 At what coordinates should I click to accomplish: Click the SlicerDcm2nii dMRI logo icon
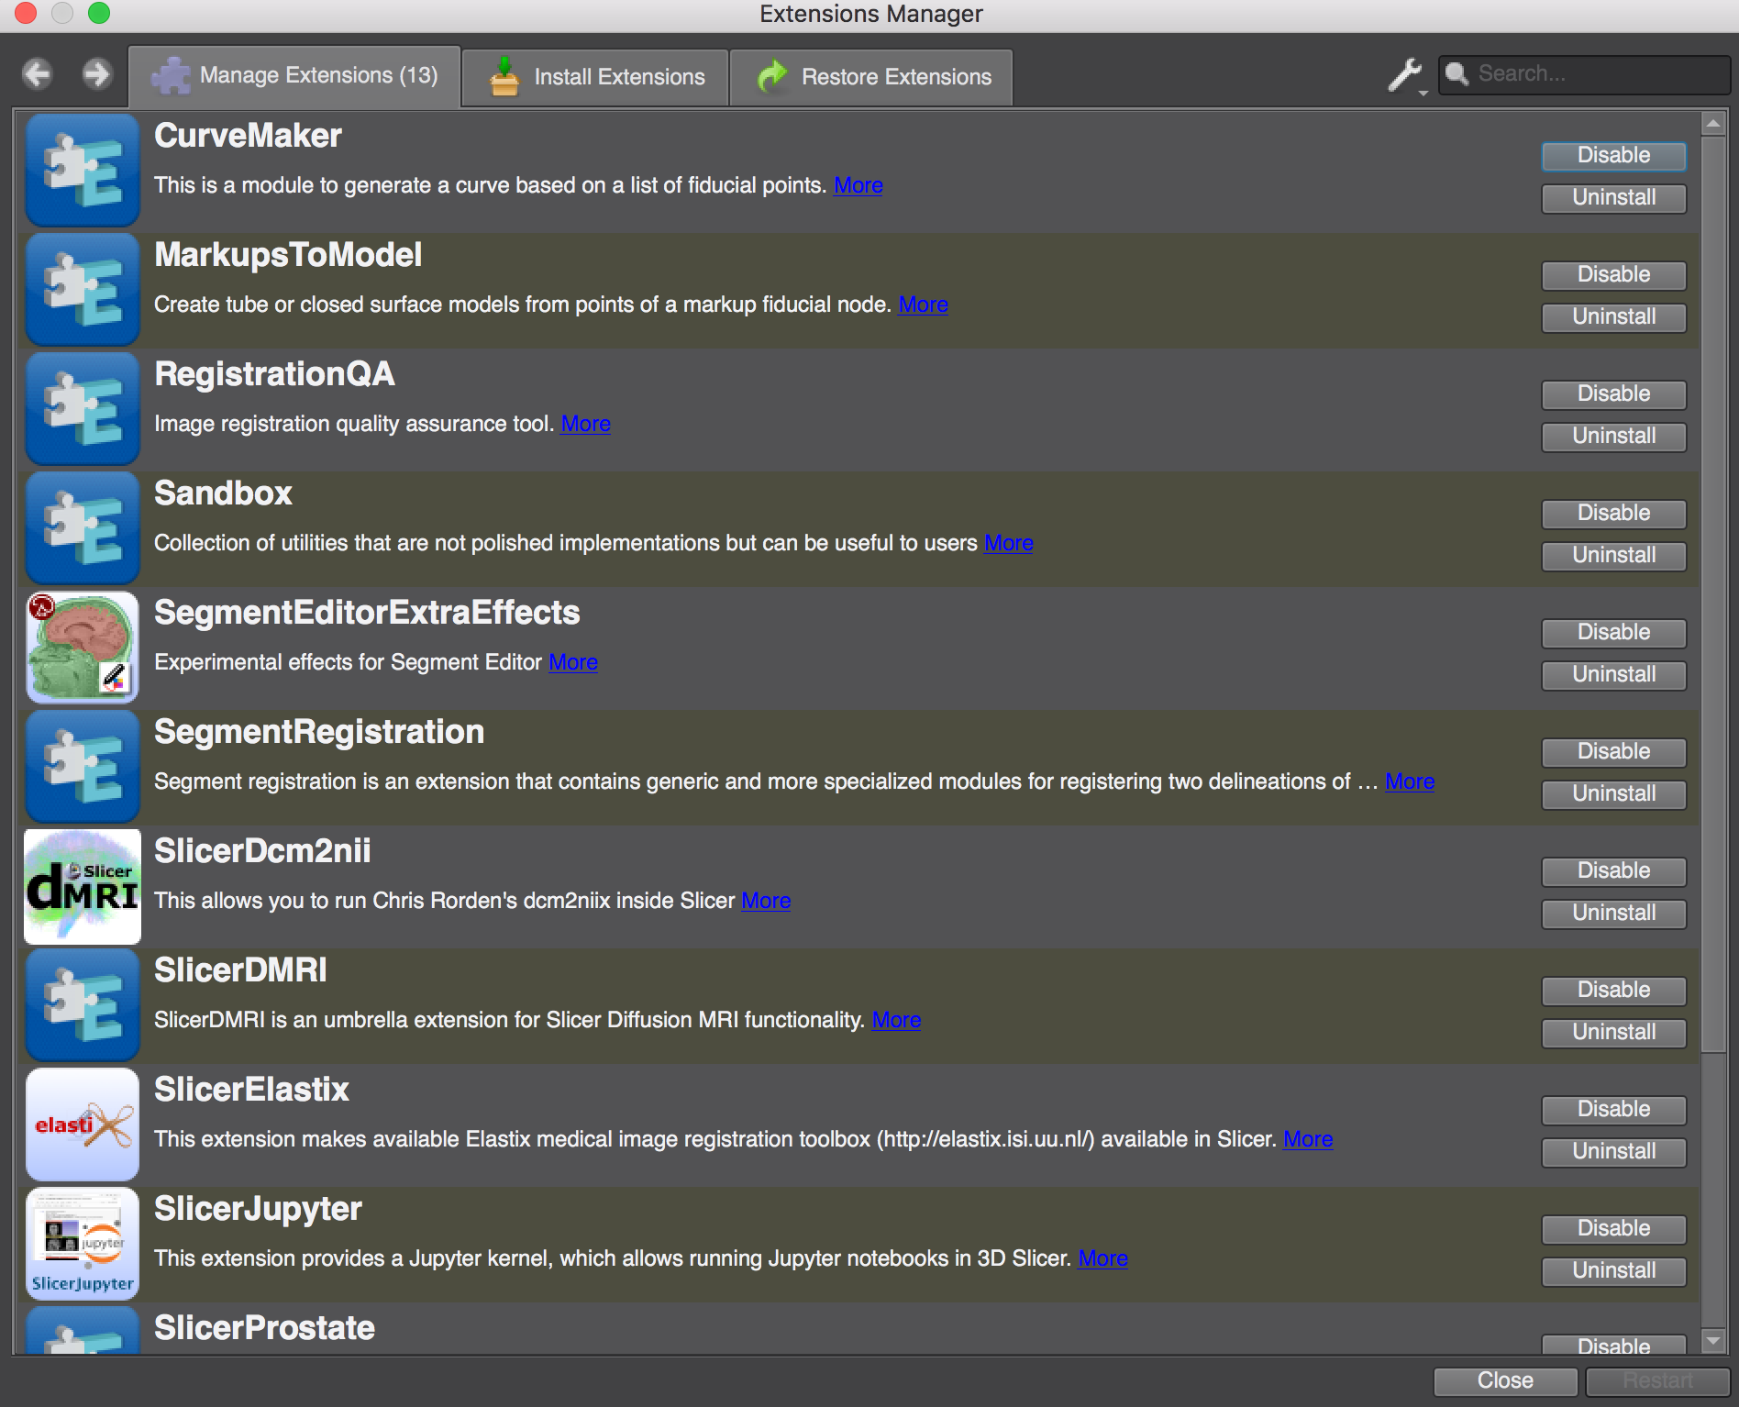click(81, 885)
